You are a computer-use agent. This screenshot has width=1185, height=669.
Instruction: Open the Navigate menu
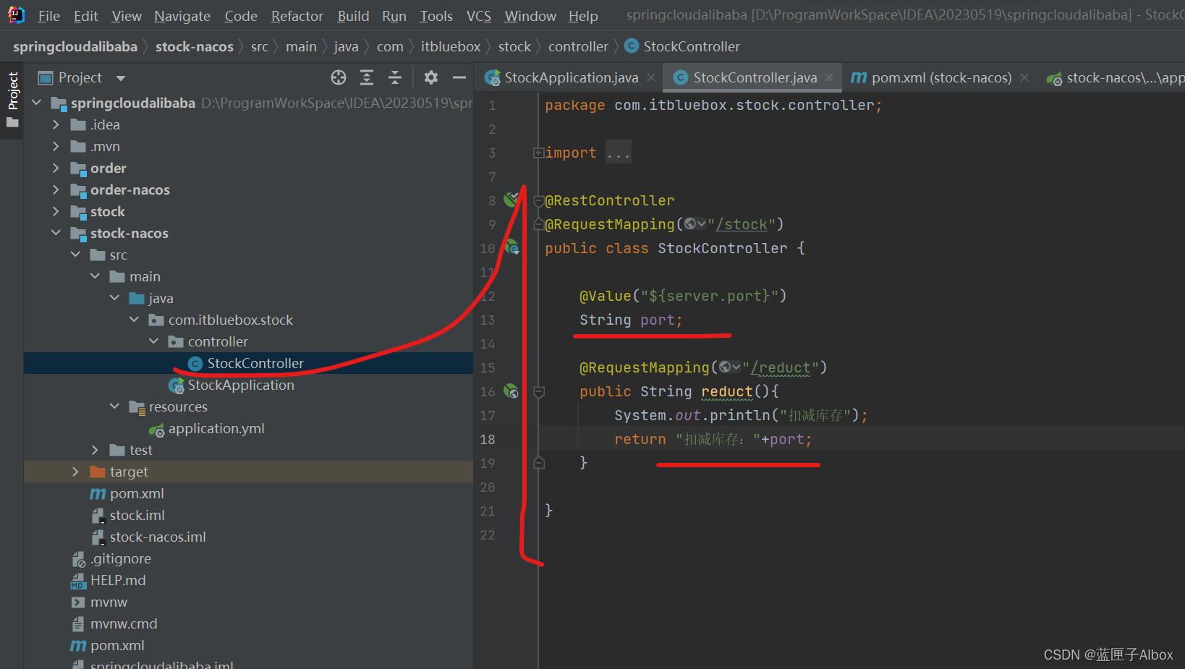coord(182,16)
